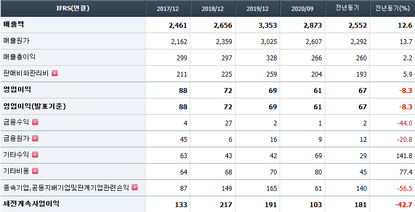The height and width of the screenshot is (212, 415).
Task: Click the 영업이익(발표기준) row label
Action: [x=35, y=106]
